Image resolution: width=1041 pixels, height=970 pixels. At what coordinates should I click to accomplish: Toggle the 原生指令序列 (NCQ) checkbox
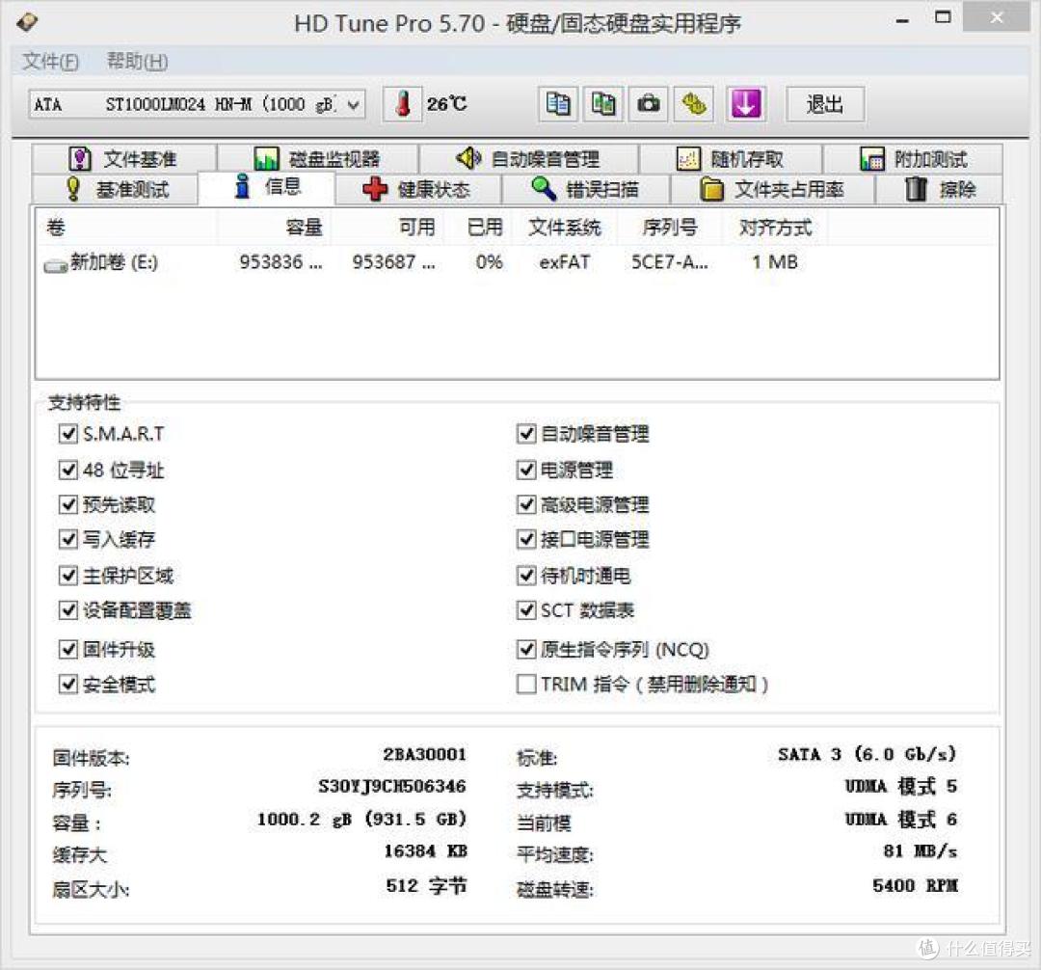(x=526, y=649)
